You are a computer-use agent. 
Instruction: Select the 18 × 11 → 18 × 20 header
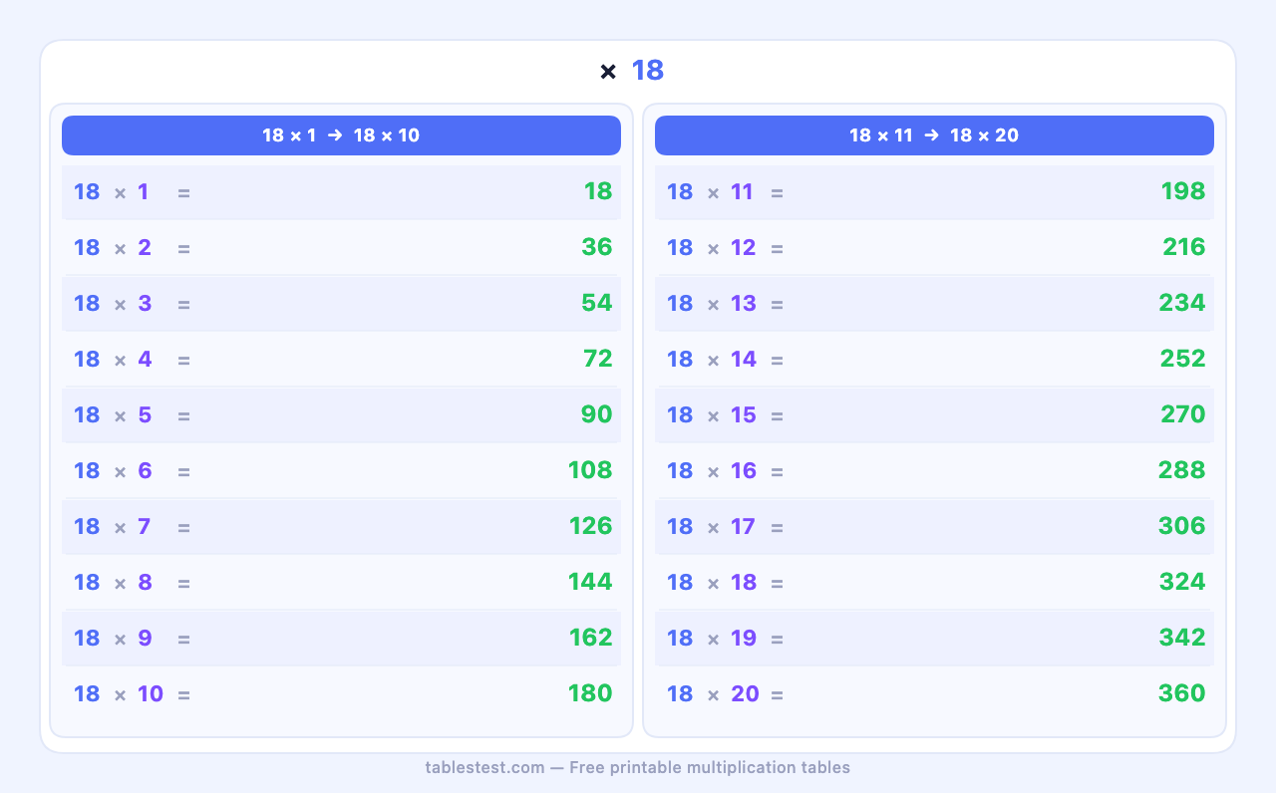click(934, 135)
